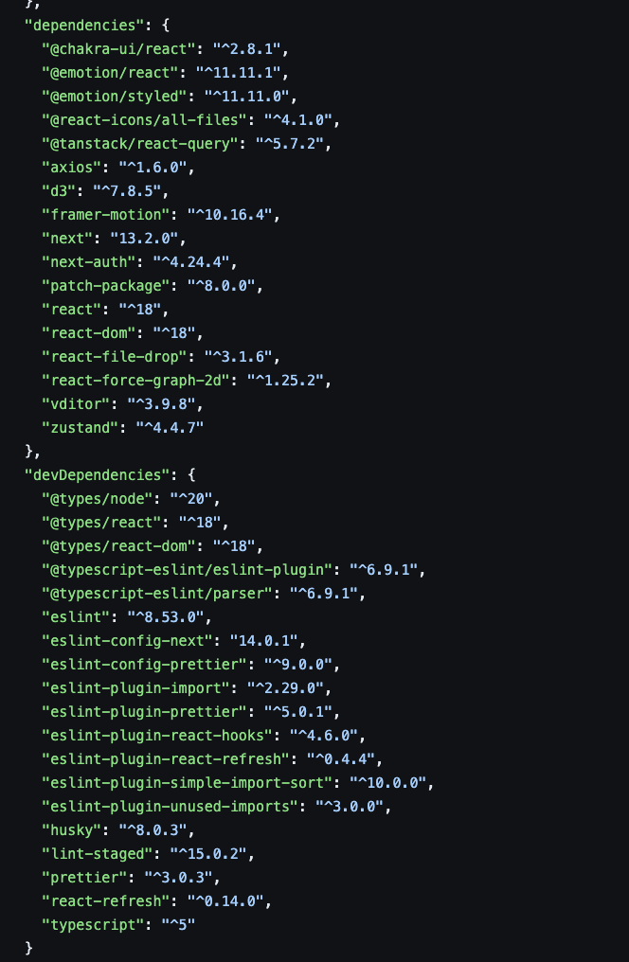Click the "husky" package key
Viewport: 629px width, 962px height.
(x=71, y=830)
